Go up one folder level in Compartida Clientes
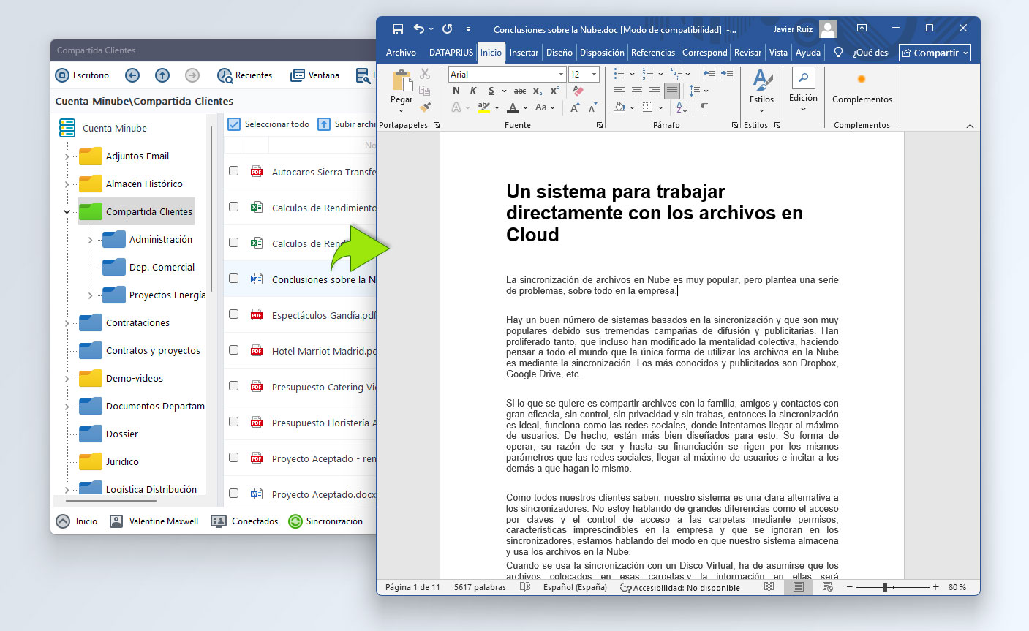Screen dimensions: 1029x631 tap(162, 75)
